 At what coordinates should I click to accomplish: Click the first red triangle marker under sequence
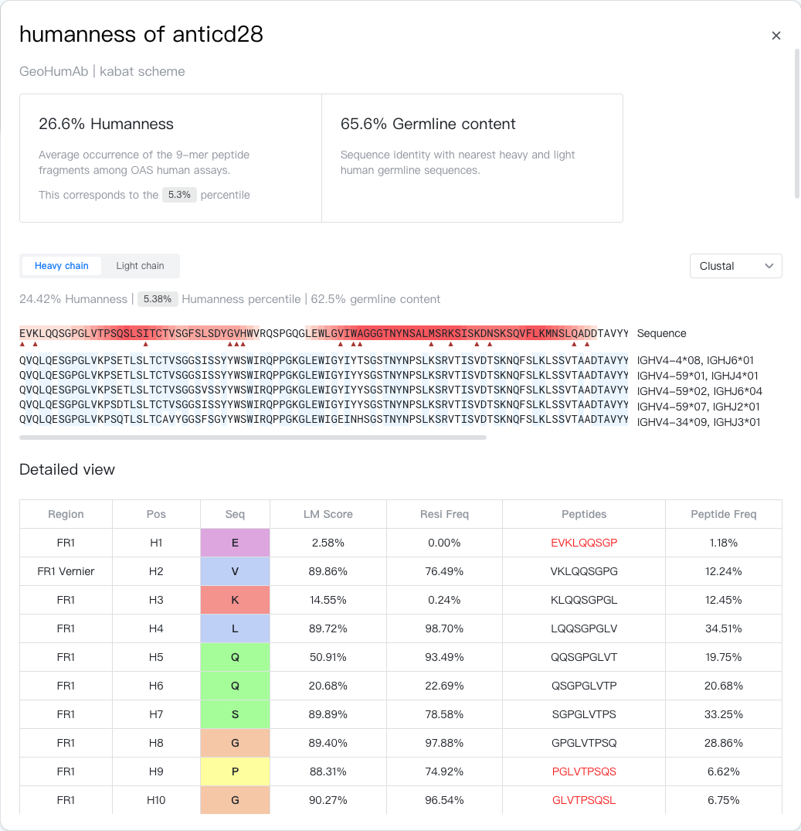tap(22, 345)
